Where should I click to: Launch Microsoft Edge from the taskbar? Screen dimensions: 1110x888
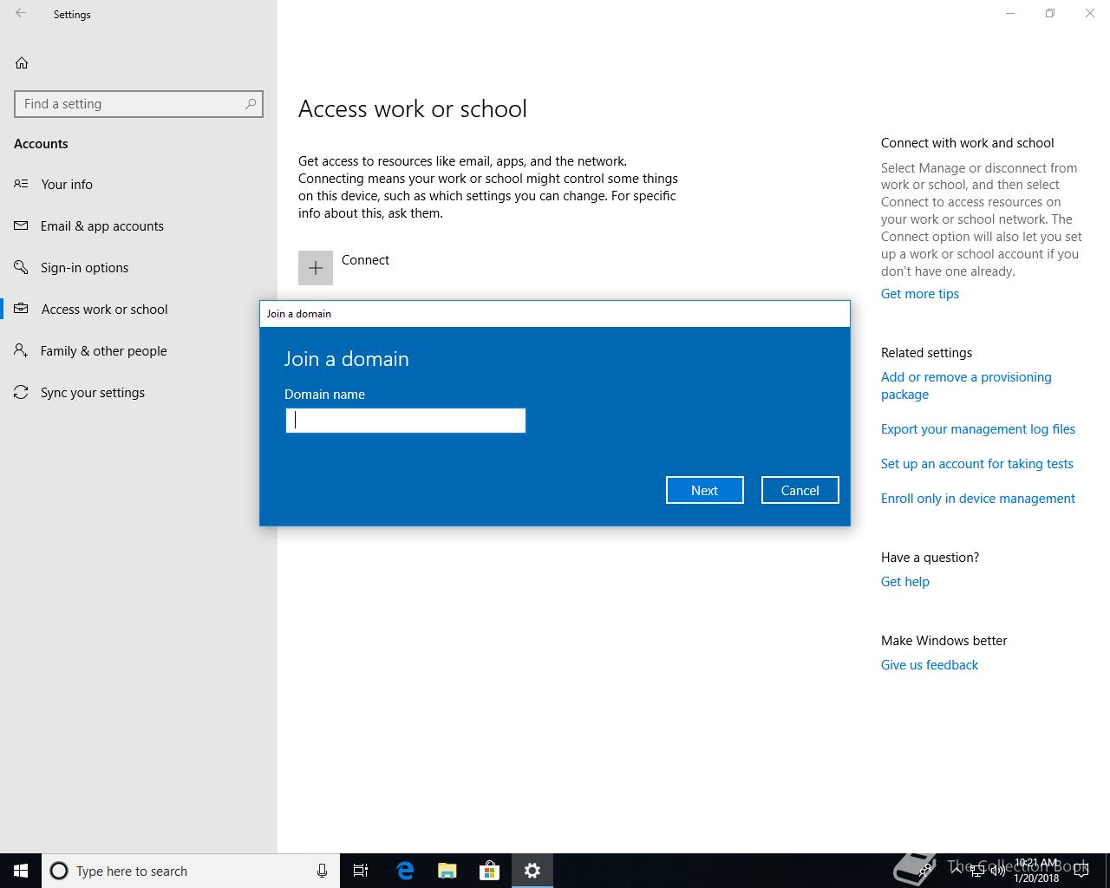pyautogui.click(x=405, y=871)
